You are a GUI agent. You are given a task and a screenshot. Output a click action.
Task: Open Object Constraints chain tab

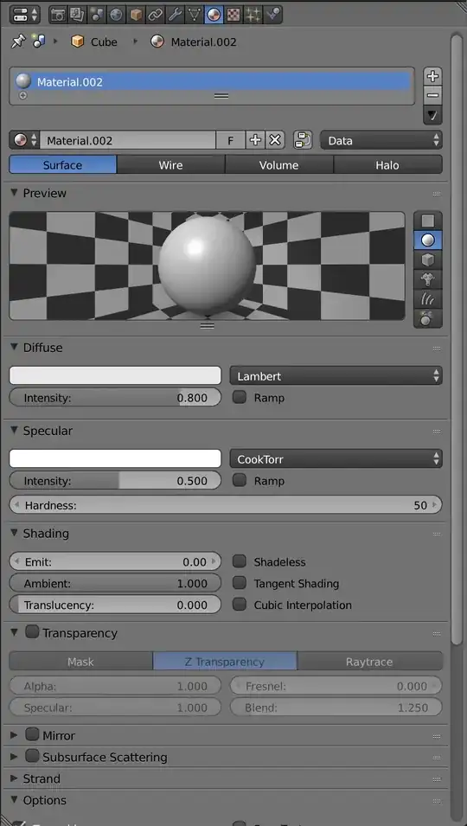(x=156, y=15)
